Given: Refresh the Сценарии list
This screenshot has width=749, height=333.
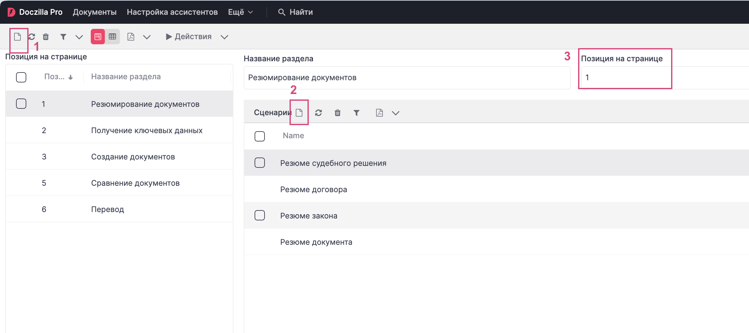Looking at the screenshot, I should (318, 113).
